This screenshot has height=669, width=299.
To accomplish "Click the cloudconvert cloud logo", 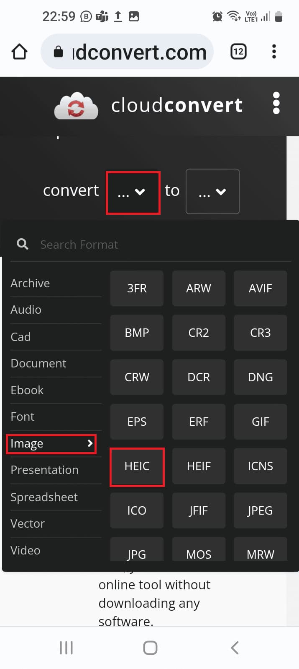I will pyautogui.click(x=76, y=106).
